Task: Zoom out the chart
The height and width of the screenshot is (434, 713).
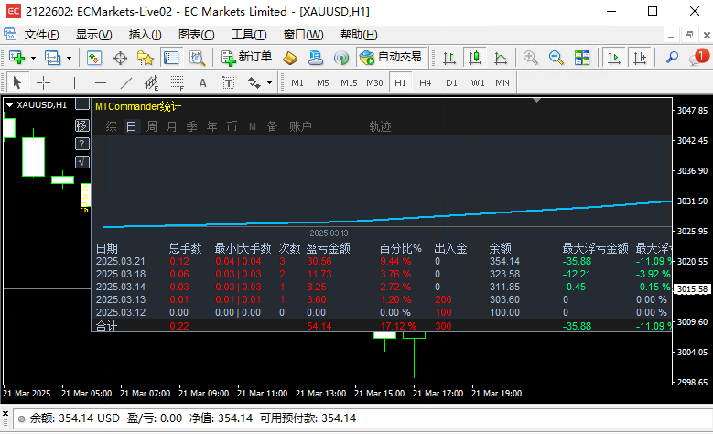Action: pyautogui.click(x=556, y=58)
